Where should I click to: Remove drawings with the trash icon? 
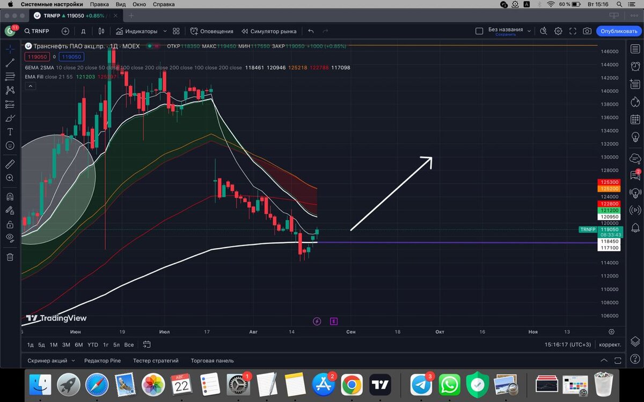[10, 257]
